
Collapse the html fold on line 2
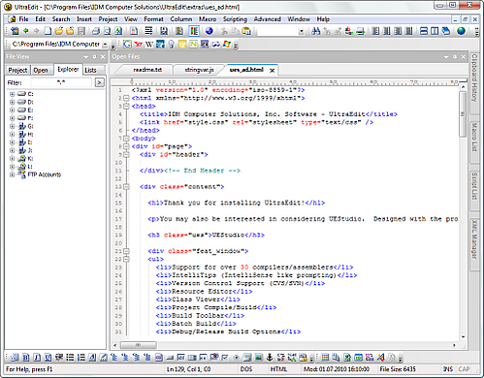click(x=126, y=98)
